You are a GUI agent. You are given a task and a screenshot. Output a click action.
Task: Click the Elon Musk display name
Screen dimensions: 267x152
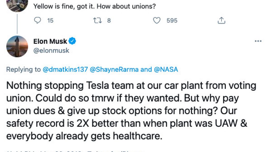(50, 41)
